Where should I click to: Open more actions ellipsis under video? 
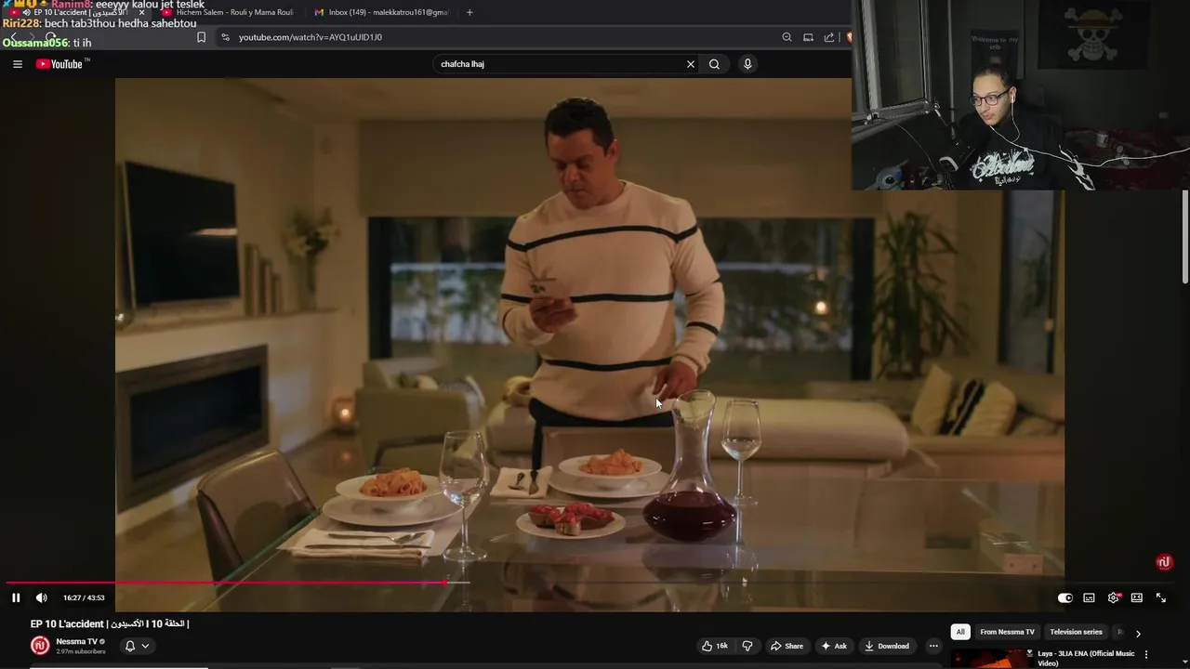pos(933,646)
